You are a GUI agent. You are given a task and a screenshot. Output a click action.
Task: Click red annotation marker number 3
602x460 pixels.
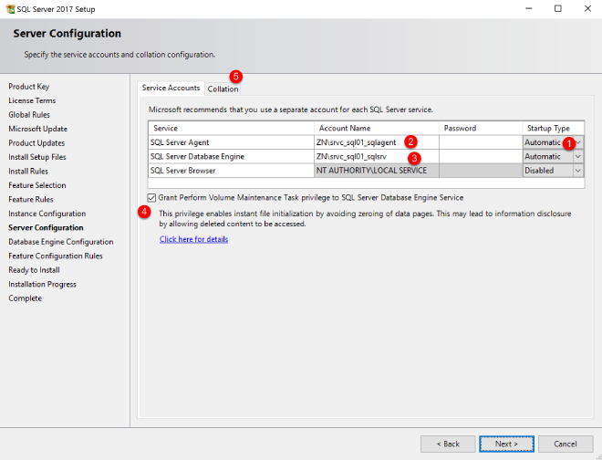click(x=413, y=157)
